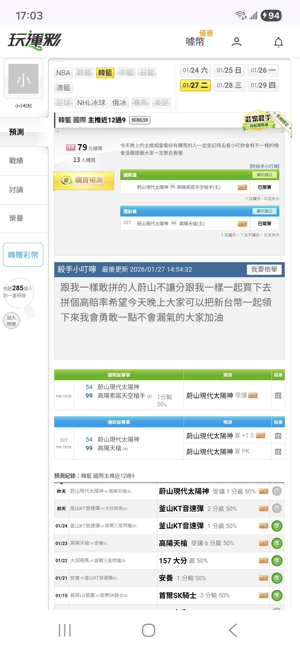
Task: Tap 主推 icon beside 蔚山現代太陽神 受讓
Action: pos(253,396)
